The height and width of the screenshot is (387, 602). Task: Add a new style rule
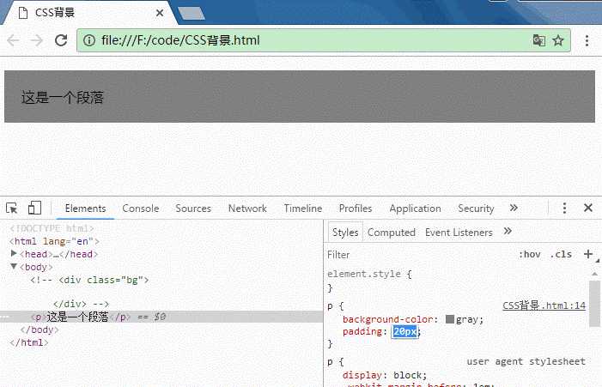pyautogui.click(x=587, y=254)
